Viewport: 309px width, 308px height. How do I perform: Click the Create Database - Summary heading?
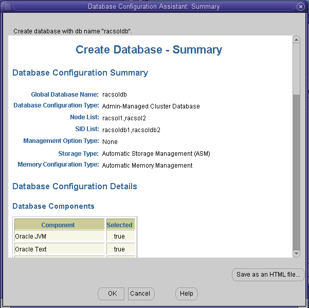pyautogui.click(x=149, y=50)
